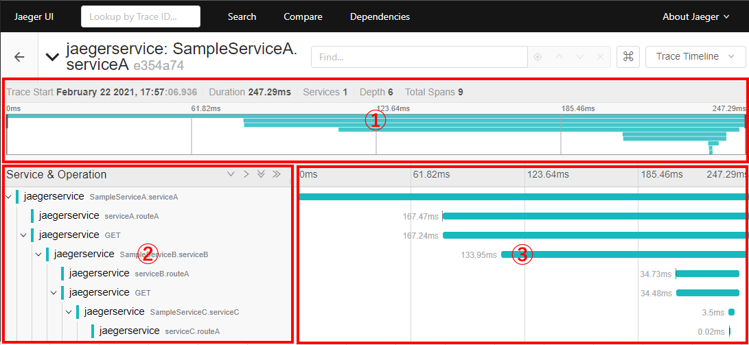
Task: Collapse all spans double-right chevron
Action: pyautogui.click(x=276, y=174)
